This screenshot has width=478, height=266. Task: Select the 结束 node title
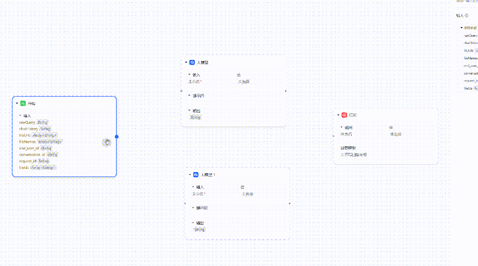click(353, 115)
